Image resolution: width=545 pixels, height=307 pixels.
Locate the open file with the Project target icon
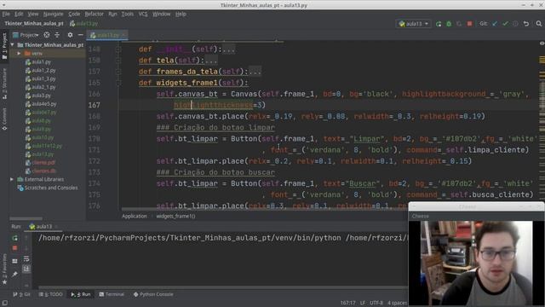47,35
